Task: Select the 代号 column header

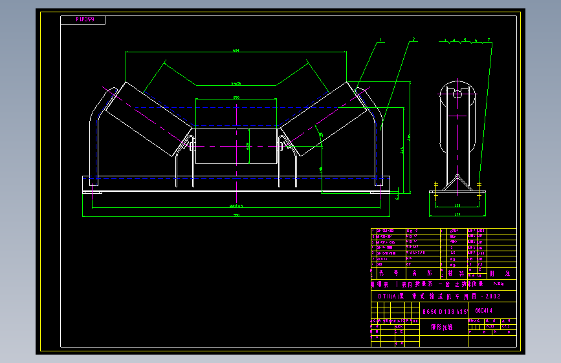Action: click(x=388, y=273)
